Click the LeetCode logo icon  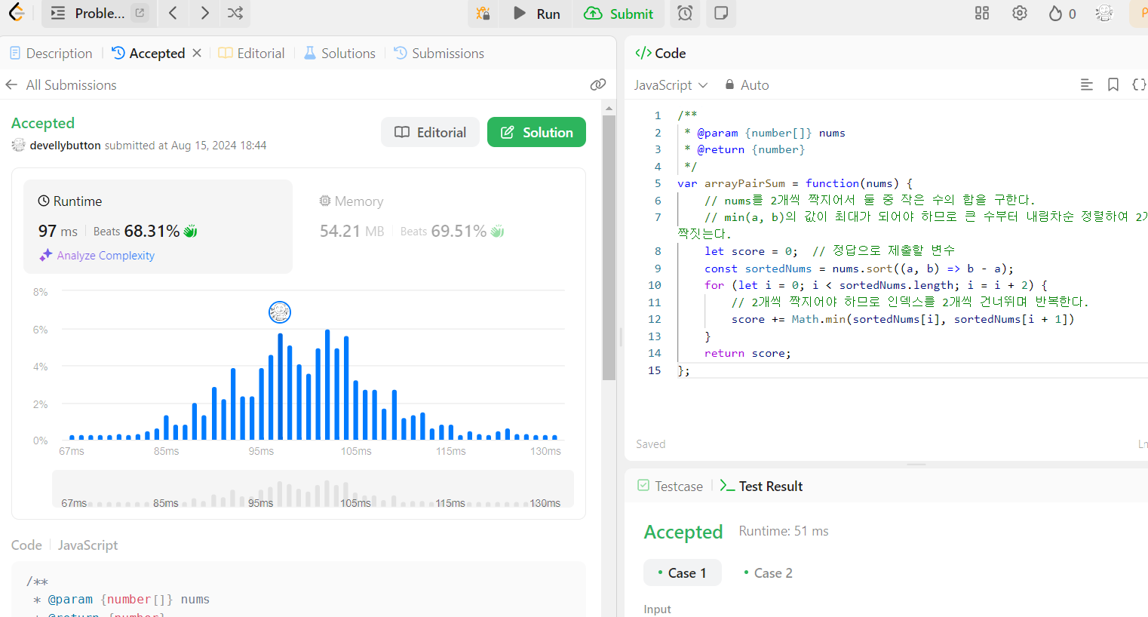click(17, 13)
